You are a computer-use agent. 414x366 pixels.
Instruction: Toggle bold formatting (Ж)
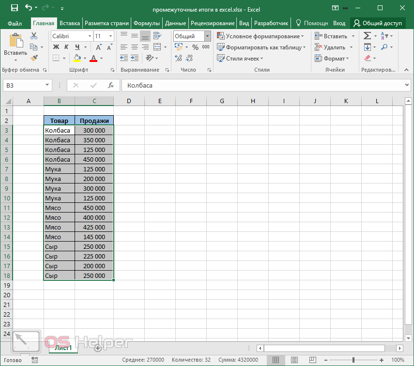click(x=56, y=47)
